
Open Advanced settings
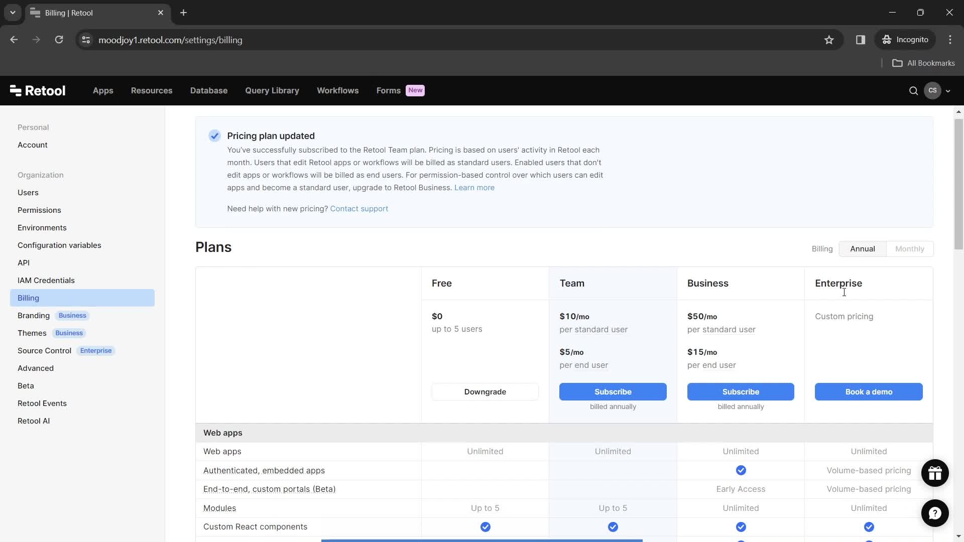click(36, 368)
